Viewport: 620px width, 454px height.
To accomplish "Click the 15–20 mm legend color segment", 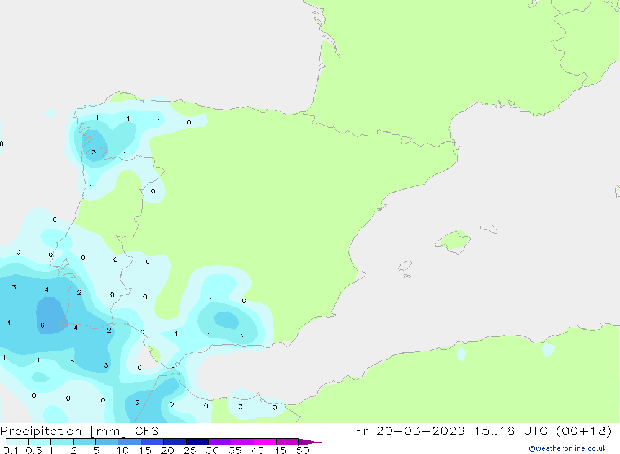I will (x=153, y=442).
